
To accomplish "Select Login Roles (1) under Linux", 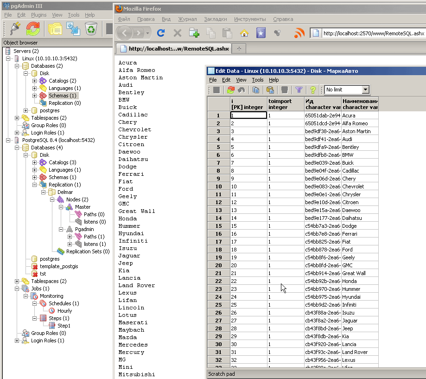I will pyautogui.click(x=48, y=133).
